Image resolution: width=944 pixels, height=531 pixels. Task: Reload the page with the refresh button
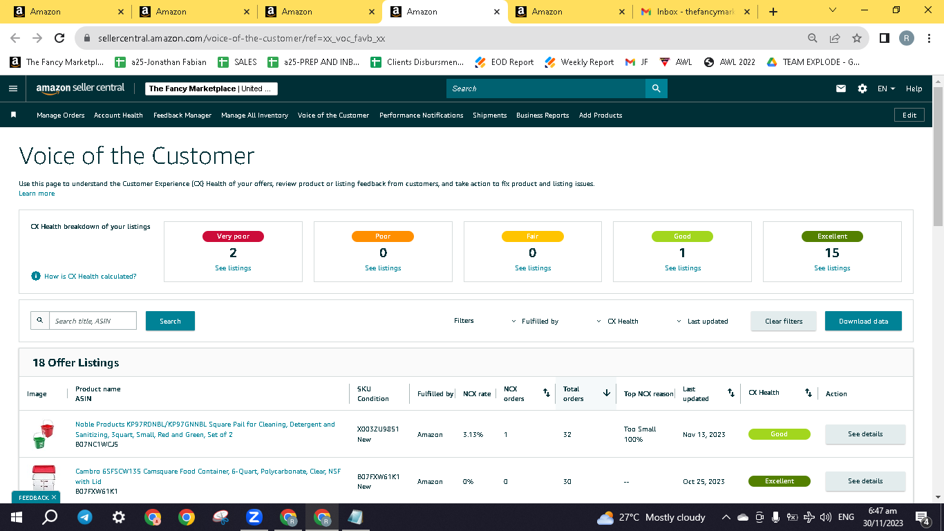[59, 38]
